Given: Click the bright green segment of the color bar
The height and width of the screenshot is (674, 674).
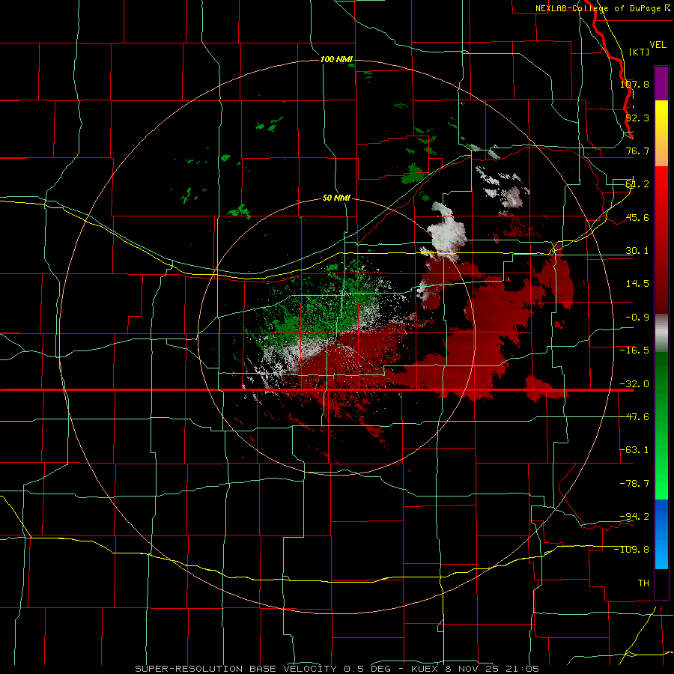Looking at the screenshot, I should pyautogui.click(x=661, y=425).
